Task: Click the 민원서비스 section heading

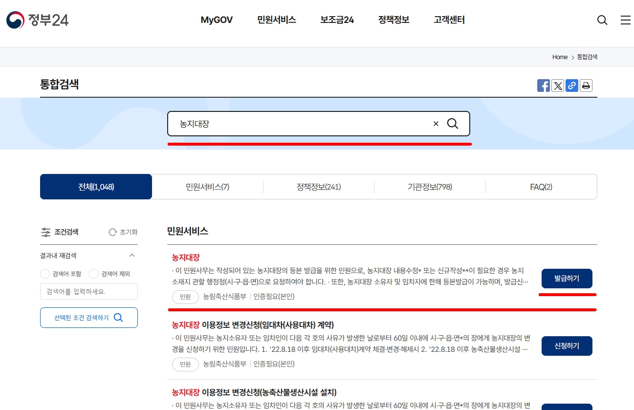Action: (x=188, y=232)
